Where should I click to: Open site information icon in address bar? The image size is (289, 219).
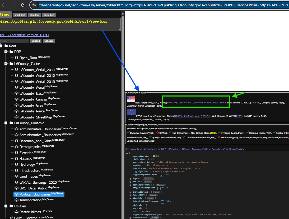tap(34, 5)
